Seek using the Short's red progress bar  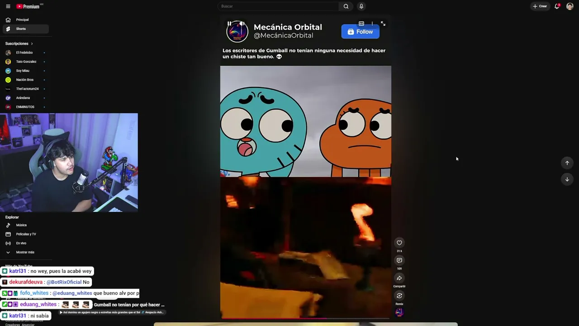click(x=305, y=318)
